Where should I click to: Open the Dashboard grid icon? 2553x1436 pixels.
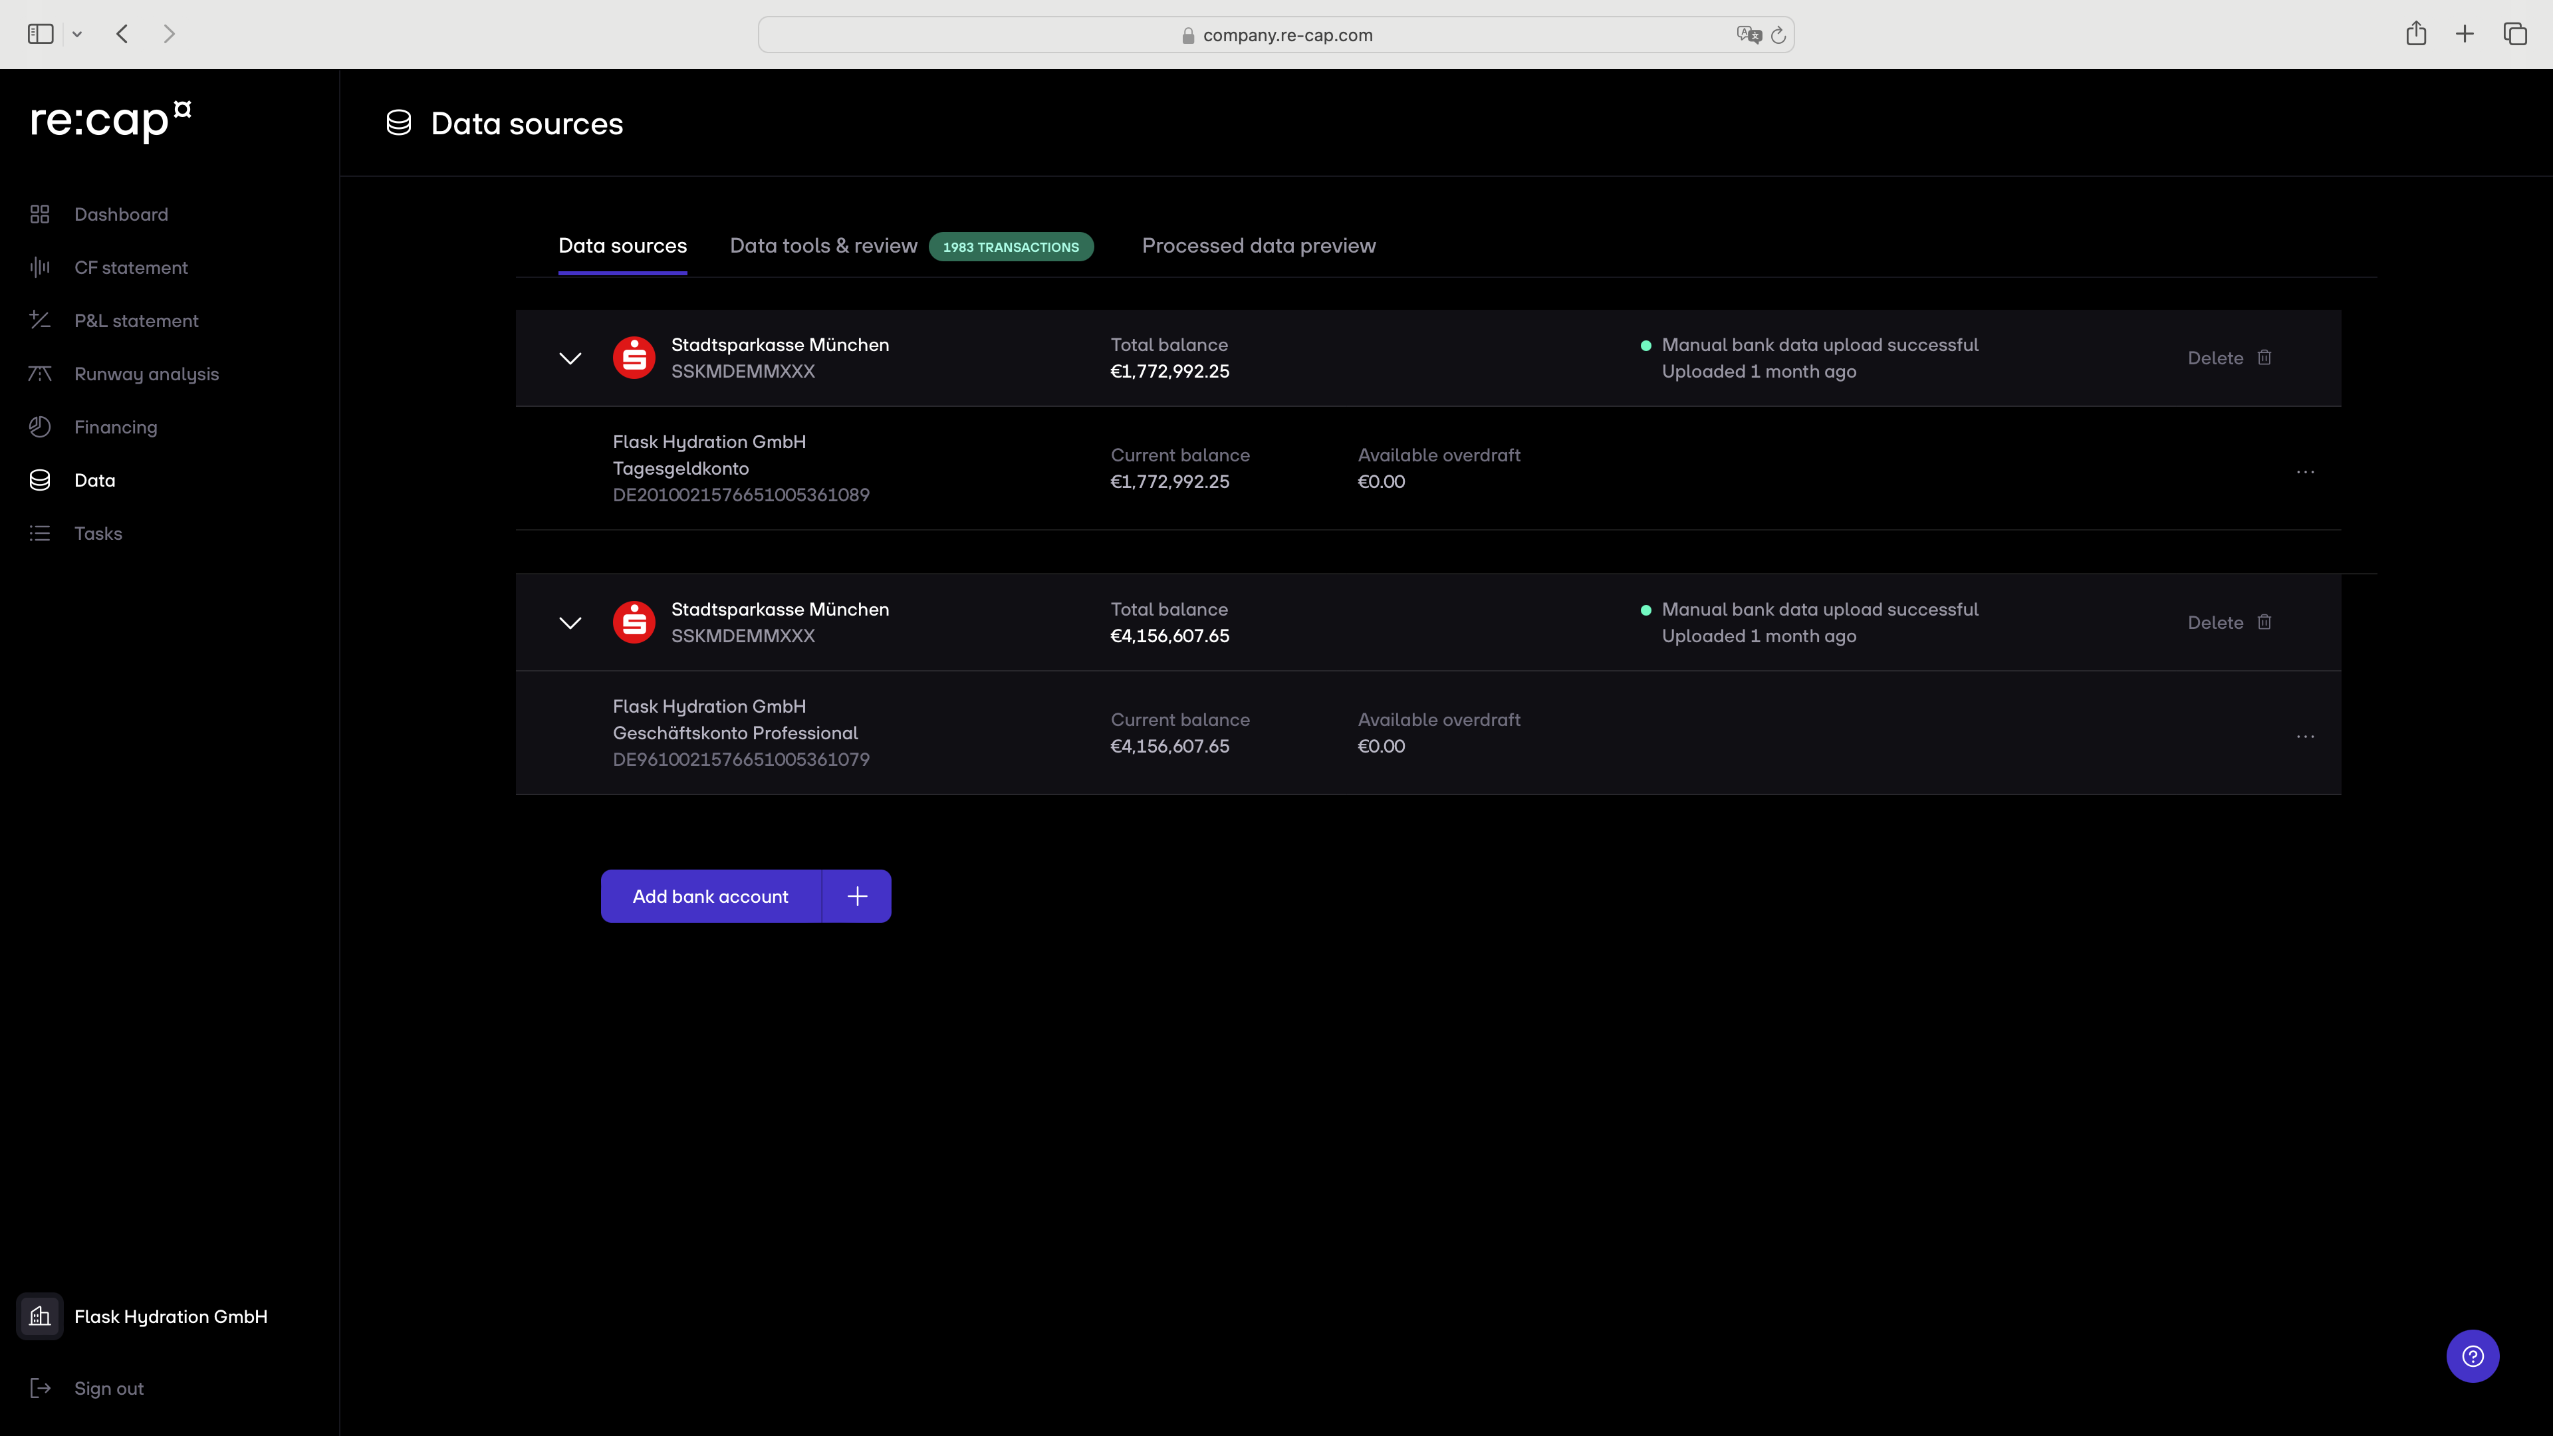(40, 214)
